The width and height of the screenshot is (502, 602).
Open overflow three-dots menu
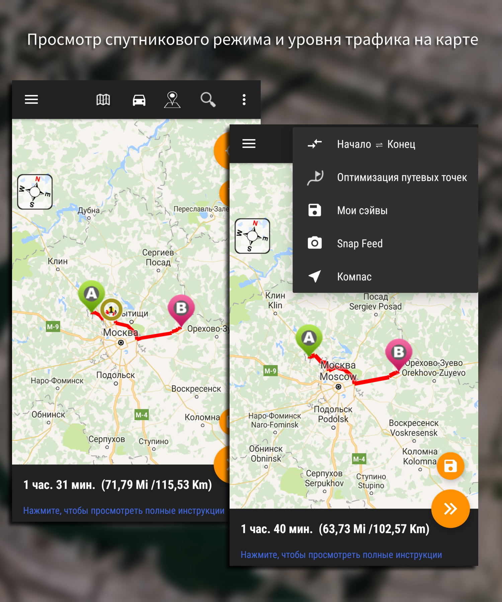click(x=244, y=100)
